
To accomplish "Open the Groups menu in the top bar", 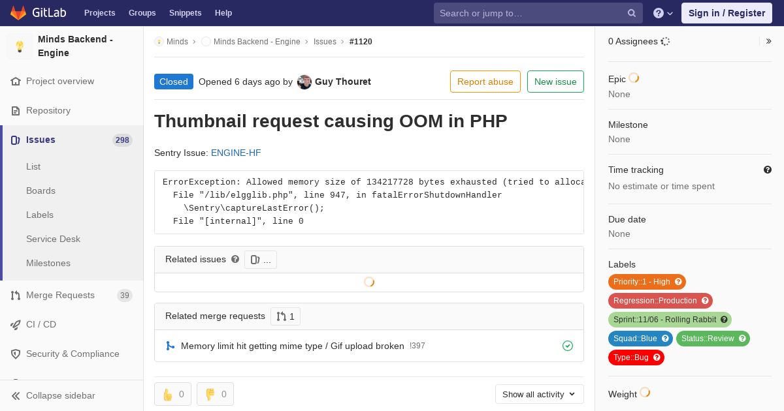I will [x=142, y=13].
